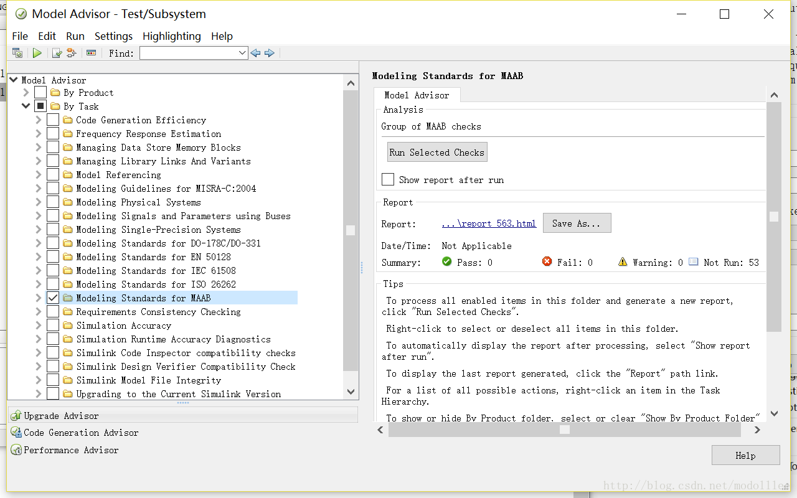797x498 pixels.
Task: Click the Save As... button
Action: (x=577, y=223)
